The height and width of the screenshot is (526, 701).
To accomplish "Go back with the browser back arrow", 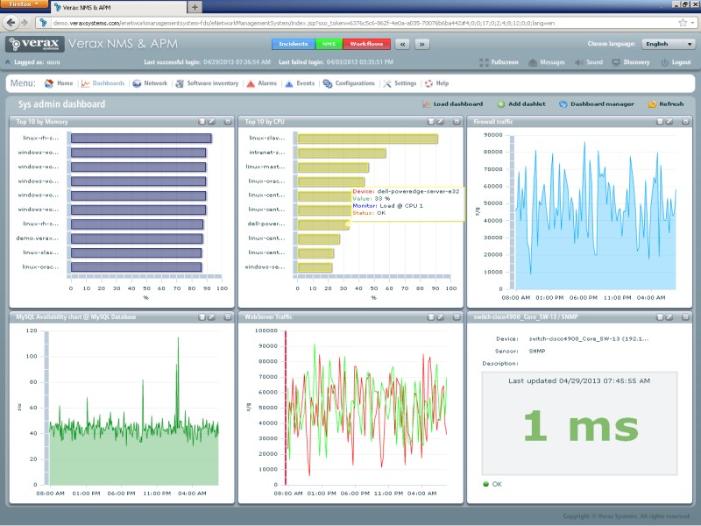I will (11, 23).
